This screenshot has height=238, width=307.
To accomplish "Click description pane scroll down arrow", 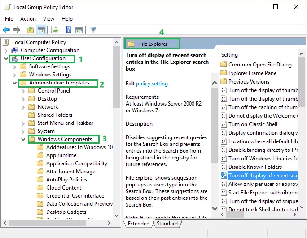I will coord(215,208).
